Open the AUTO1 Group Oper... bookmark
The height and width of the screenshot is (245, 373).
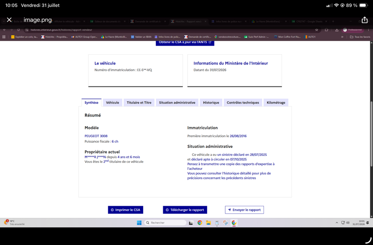coord(84,37)
